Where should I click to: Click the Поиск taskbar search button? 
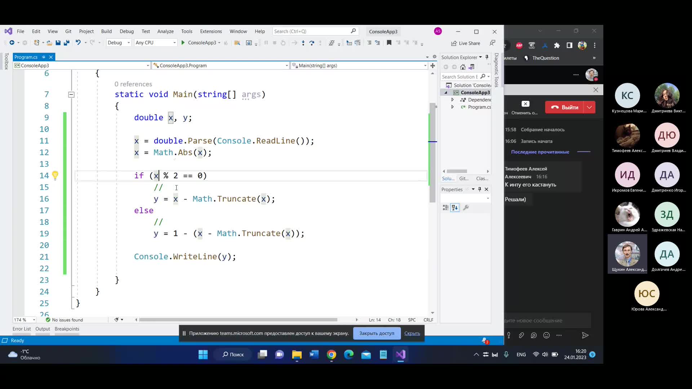pyautogui.click(x=233, y=355)
